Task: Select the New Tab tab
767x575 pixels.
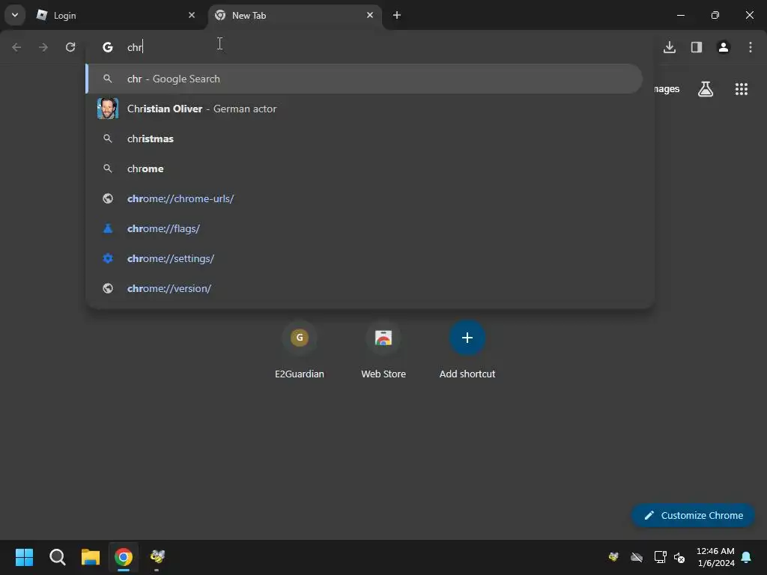Action: (x=294, y=15)
